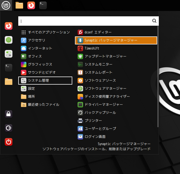Click the Linux Mint menu button in panel

[x=6, y=5]
